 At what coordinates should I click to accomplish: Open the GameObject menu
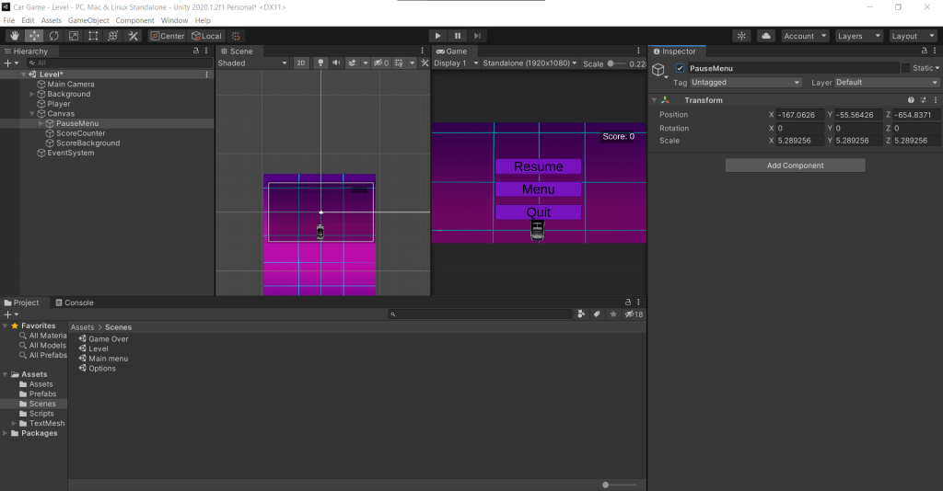tap(88, 20)
